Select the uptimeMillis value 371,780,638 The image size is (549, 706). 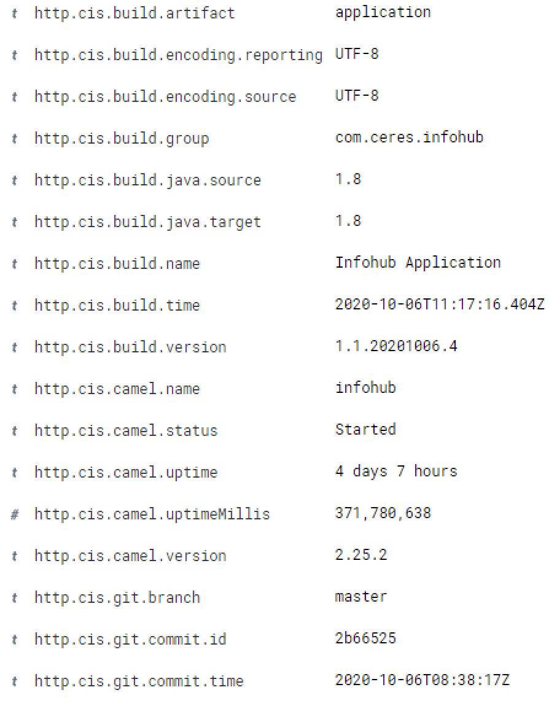[383, 513]
